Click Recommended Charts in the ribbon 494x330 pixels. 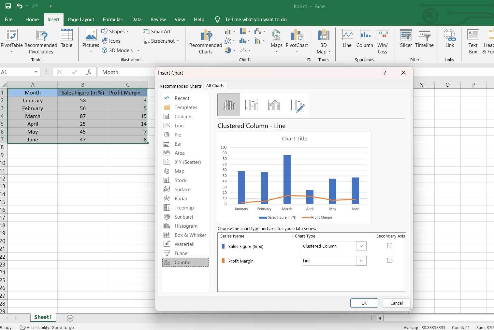pyautogui.click(x=206, y=41)
